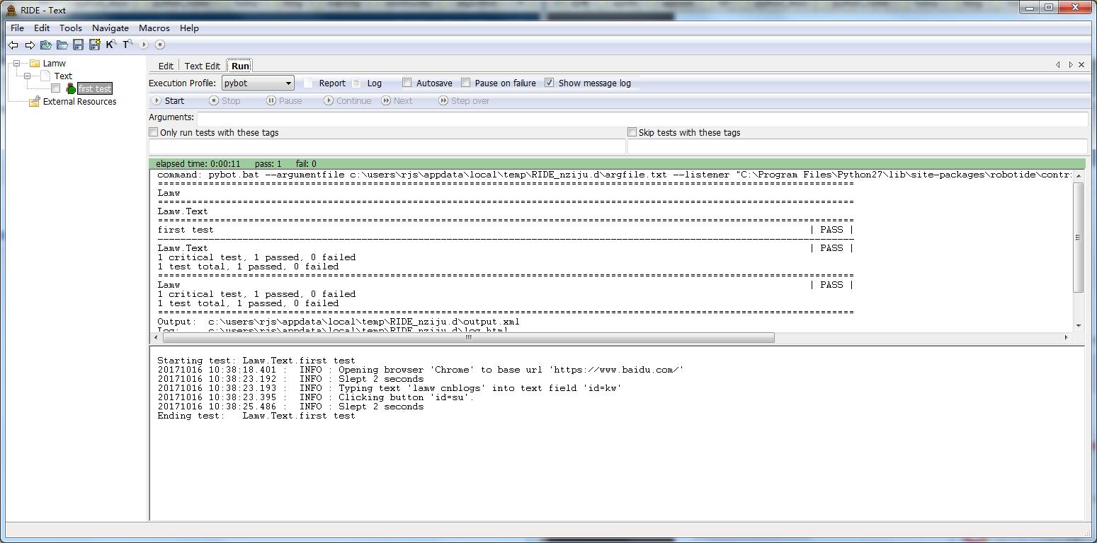Save the file with the Save icon
The height and width of the screenshot is (543, 1097).
(x=79, y=45)
